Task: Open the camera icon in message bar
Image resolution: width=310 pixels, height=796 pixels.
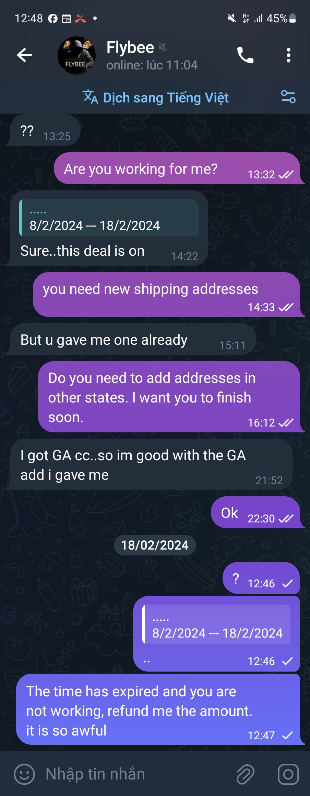Action: [288, 774]
